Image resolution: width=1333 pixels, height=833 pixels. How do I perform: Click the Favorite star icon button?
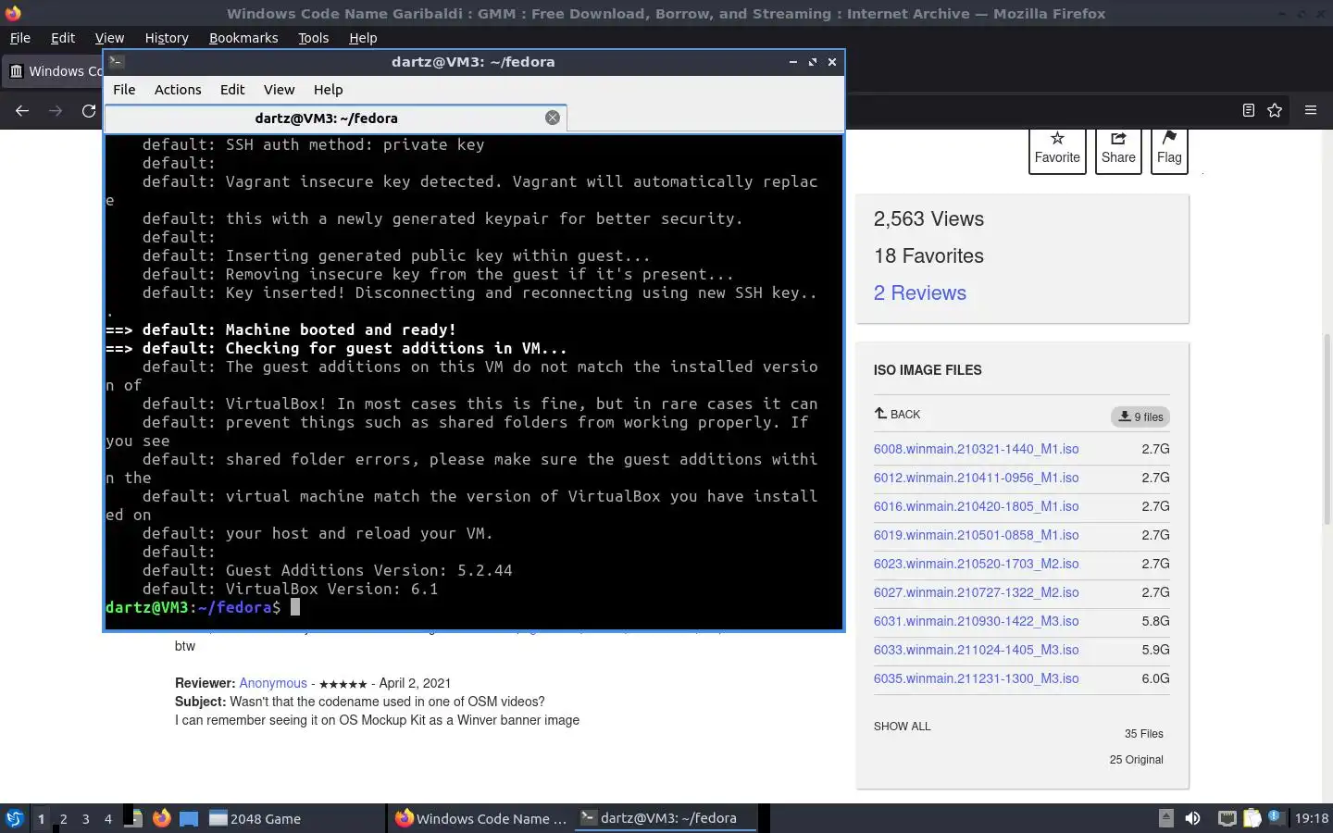pos(1057,150)
